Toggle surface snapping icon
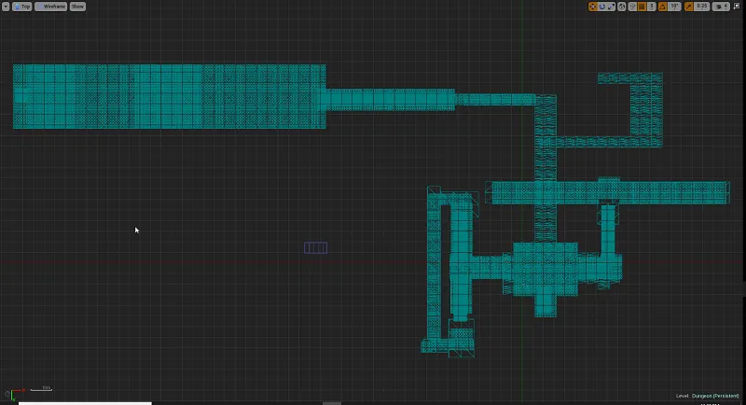Screen dimensions: 746x405 click(x=633, y=7)
